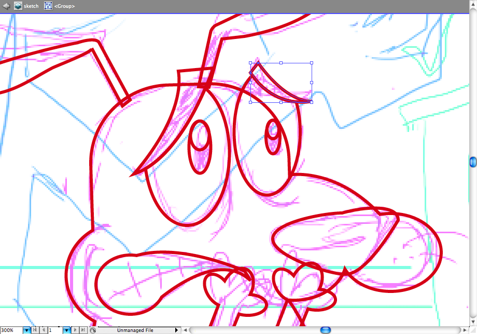Click the horizontal scrollbar left arrow
Image resolution: width=477 pixels, height=334 pixels.
pos(185,330)
